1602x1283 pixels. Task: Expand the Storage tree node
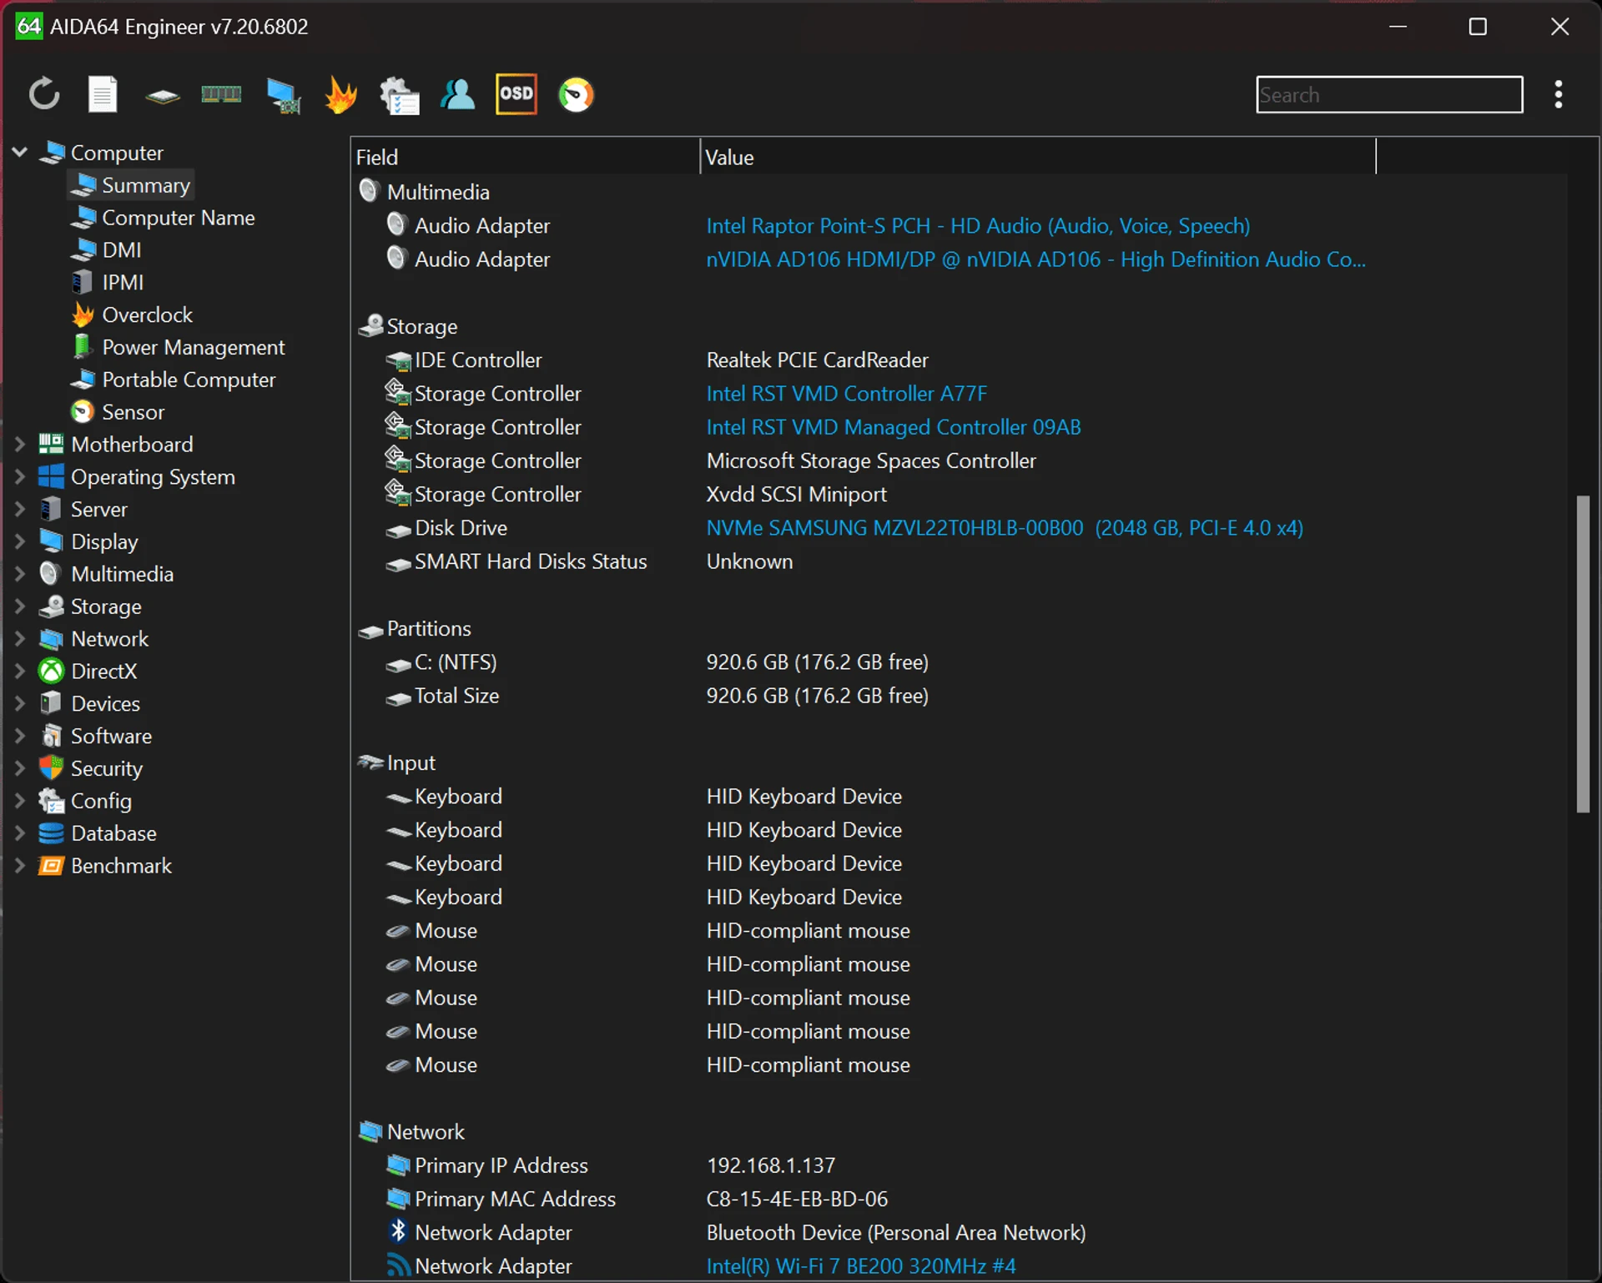pos(20,606)
